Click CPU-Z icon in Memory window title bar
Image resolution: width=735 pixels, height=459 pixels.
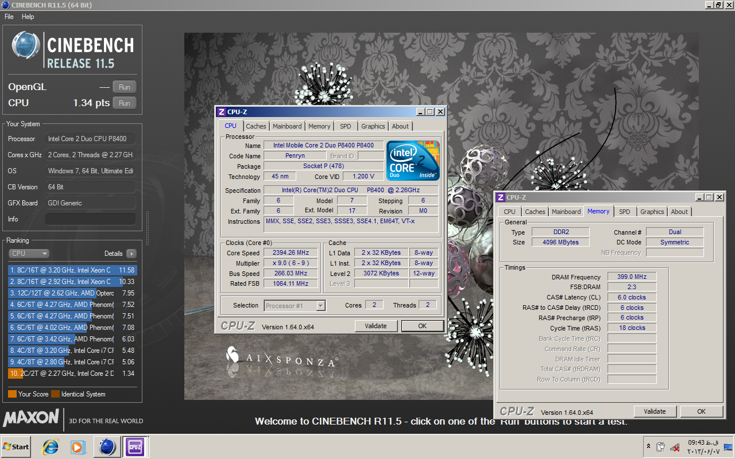pyautogui.click(x=500, y=197)
